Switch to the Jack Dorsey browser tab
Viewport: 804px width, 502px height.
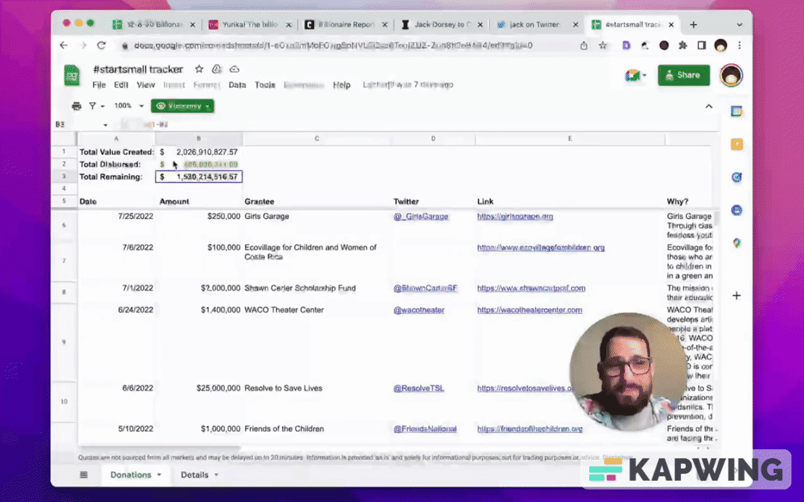pos(442,25)
